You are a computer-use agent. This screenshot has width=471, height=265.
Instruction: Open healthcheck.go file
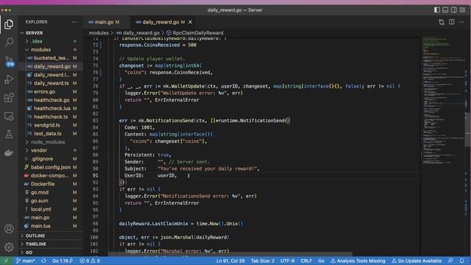[x=52, y=100]
